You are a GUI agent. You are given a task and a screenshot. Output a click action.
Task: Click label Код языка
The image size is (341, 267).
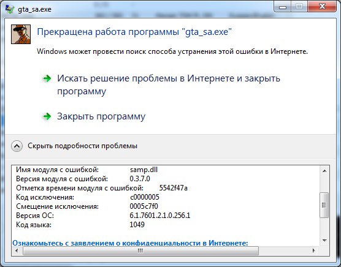tap(34, 225)
